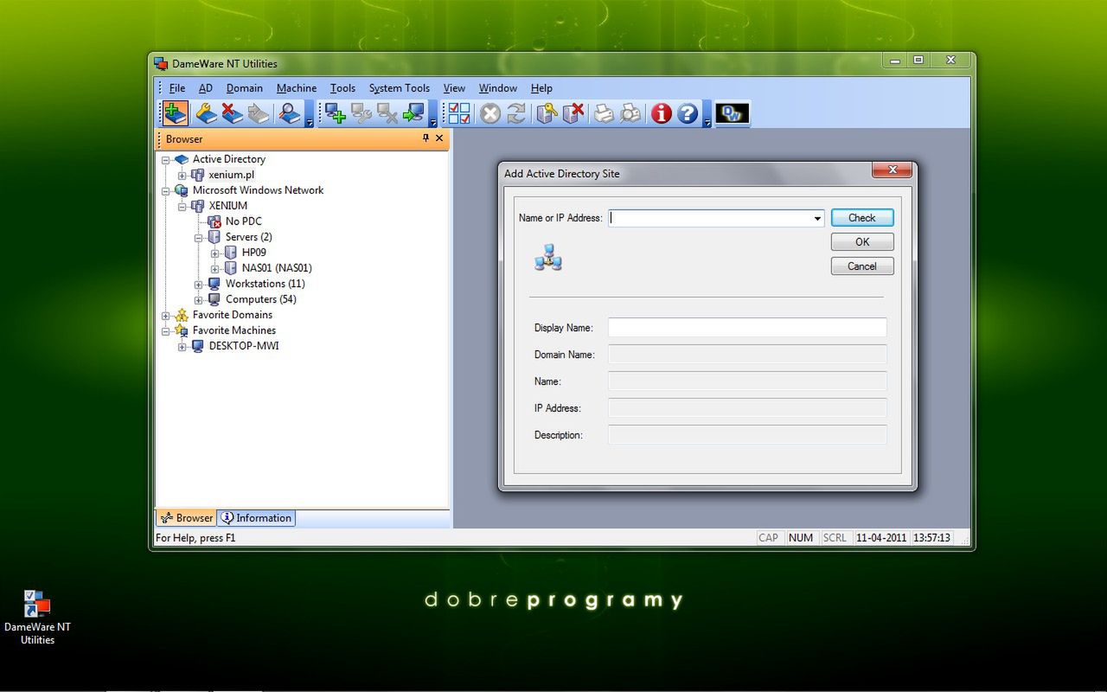Image resolution: width=1107 pixels, height=692 pixels.
Task: Close the Add Active Directory Site dialog
Action: [892, 170]
